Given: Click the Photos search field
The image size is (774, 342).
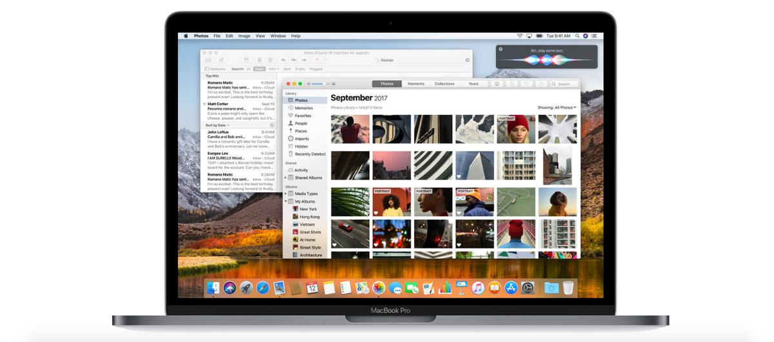Looking at the screenshot, I should pos(564,84).
